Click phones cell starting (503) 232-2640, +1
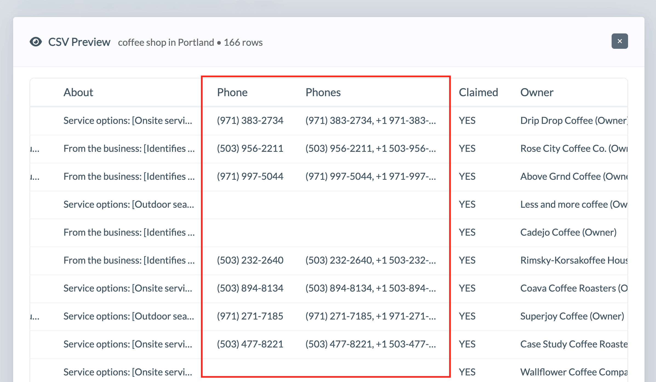This screenshot has height=382, width=656. 371,260
